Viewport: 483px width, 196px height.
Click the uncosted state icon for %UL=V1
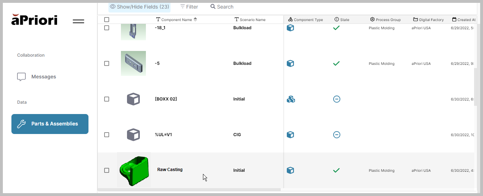pos(336,135)
